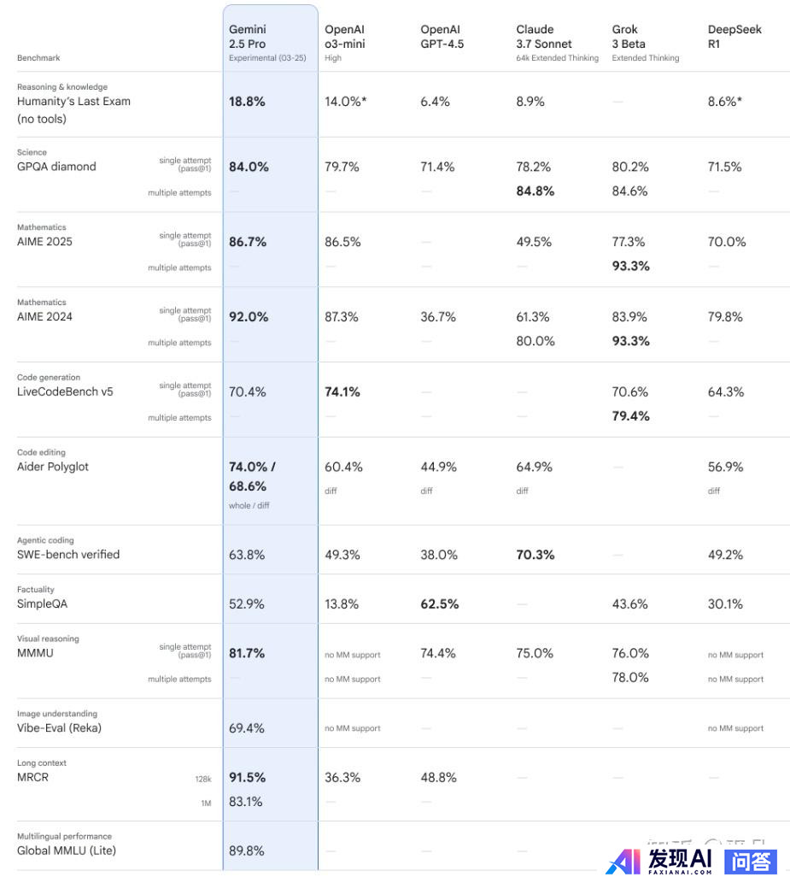Click the Claude 3.7 Sonnet column header
Screen dimensions: 790x883
coord(557,43)
